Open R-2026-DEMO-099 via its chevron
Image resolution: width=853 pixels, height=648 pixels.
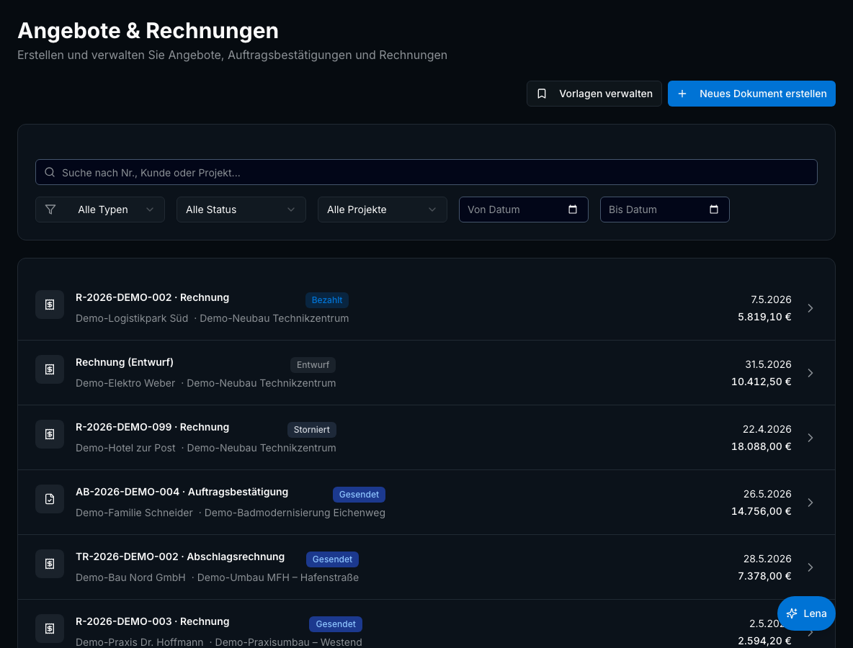tap(810, 438)
